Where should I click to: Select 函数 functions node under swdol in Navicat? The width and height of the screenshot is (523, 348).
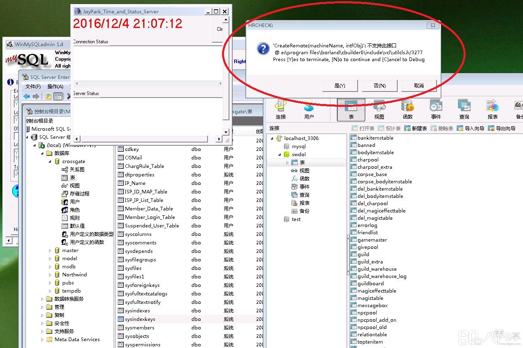(x=300, y=178)
